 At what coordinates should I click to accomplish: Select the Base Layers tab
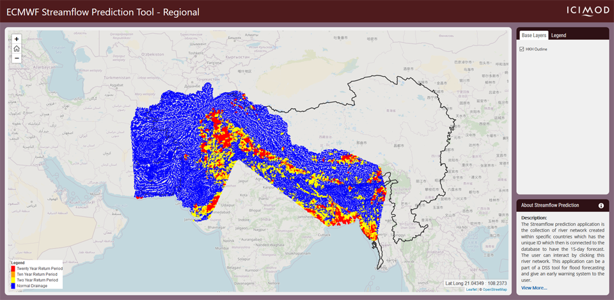[x=532, y=35]
